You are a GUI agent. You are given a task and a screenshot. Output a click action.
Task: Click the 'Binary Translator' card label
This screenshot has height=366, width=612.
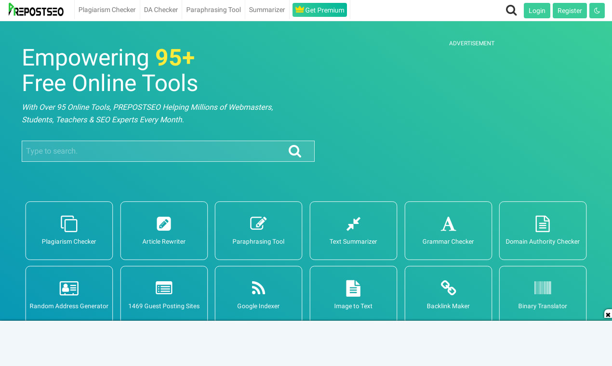(543, 306)
